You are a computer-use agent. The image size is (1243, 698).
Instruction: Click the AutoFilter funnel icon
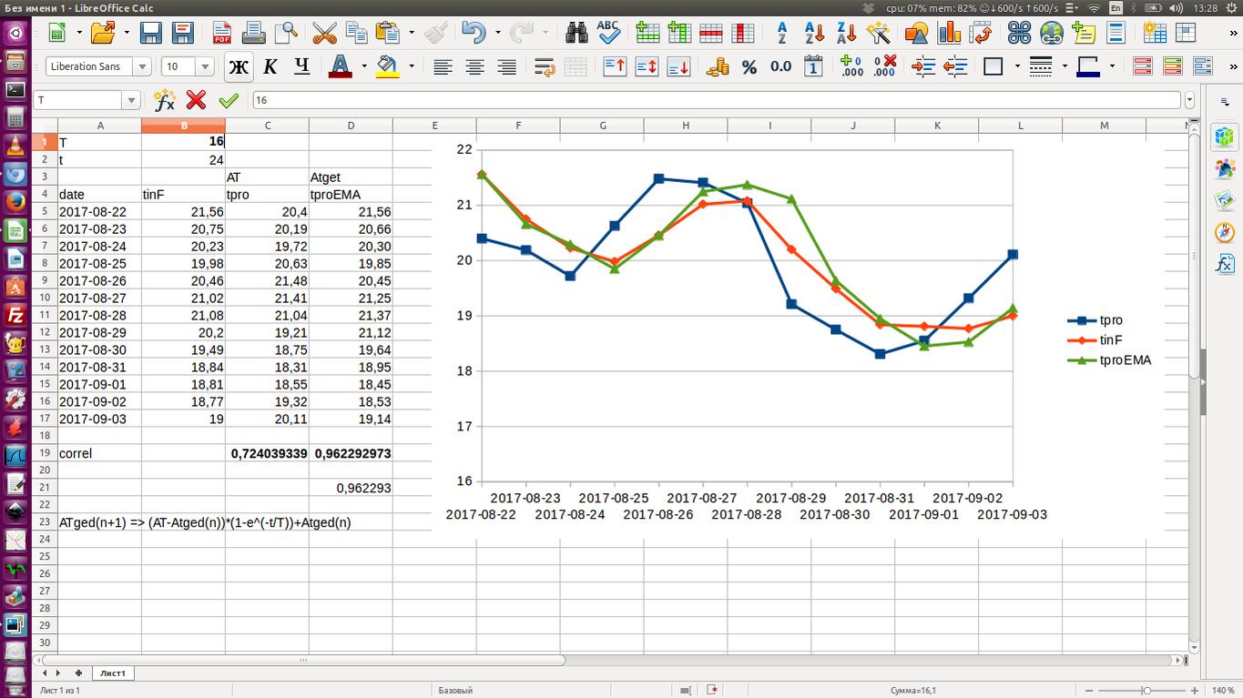tap(878, 34)
